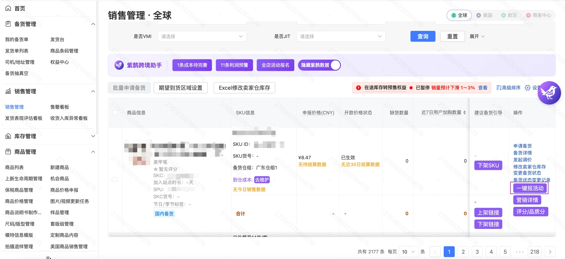565x259 pixels.
Task: Select the 美国 region option
Action: tap(484, 15)
